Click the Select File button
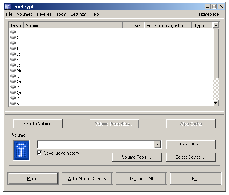The width and height of the screenshot is (229, 195). [x=191, y=145]
